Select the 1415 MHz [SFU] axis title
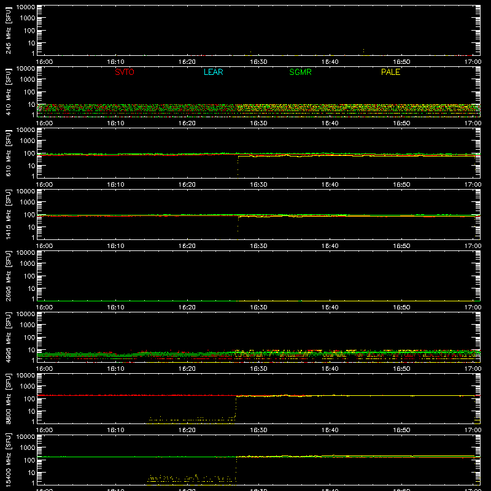Viewport: 491px width, 491px height. pos(9,214)
